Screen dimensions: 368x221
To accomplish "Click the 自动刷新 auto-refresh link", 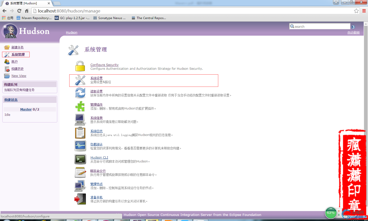I will click(x=354, y=33).
